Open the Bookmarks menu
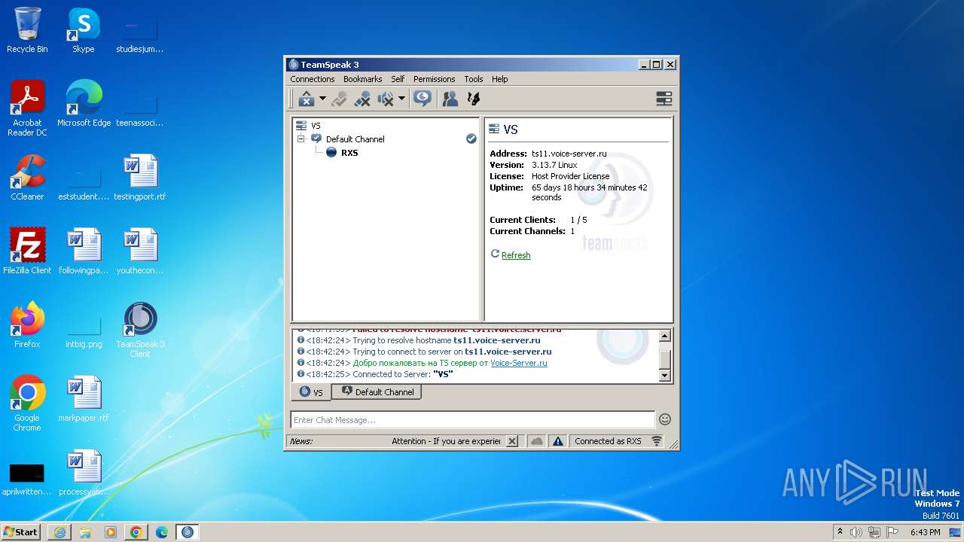The width and height of the screenshot is (964, 542). coord(362,79)
